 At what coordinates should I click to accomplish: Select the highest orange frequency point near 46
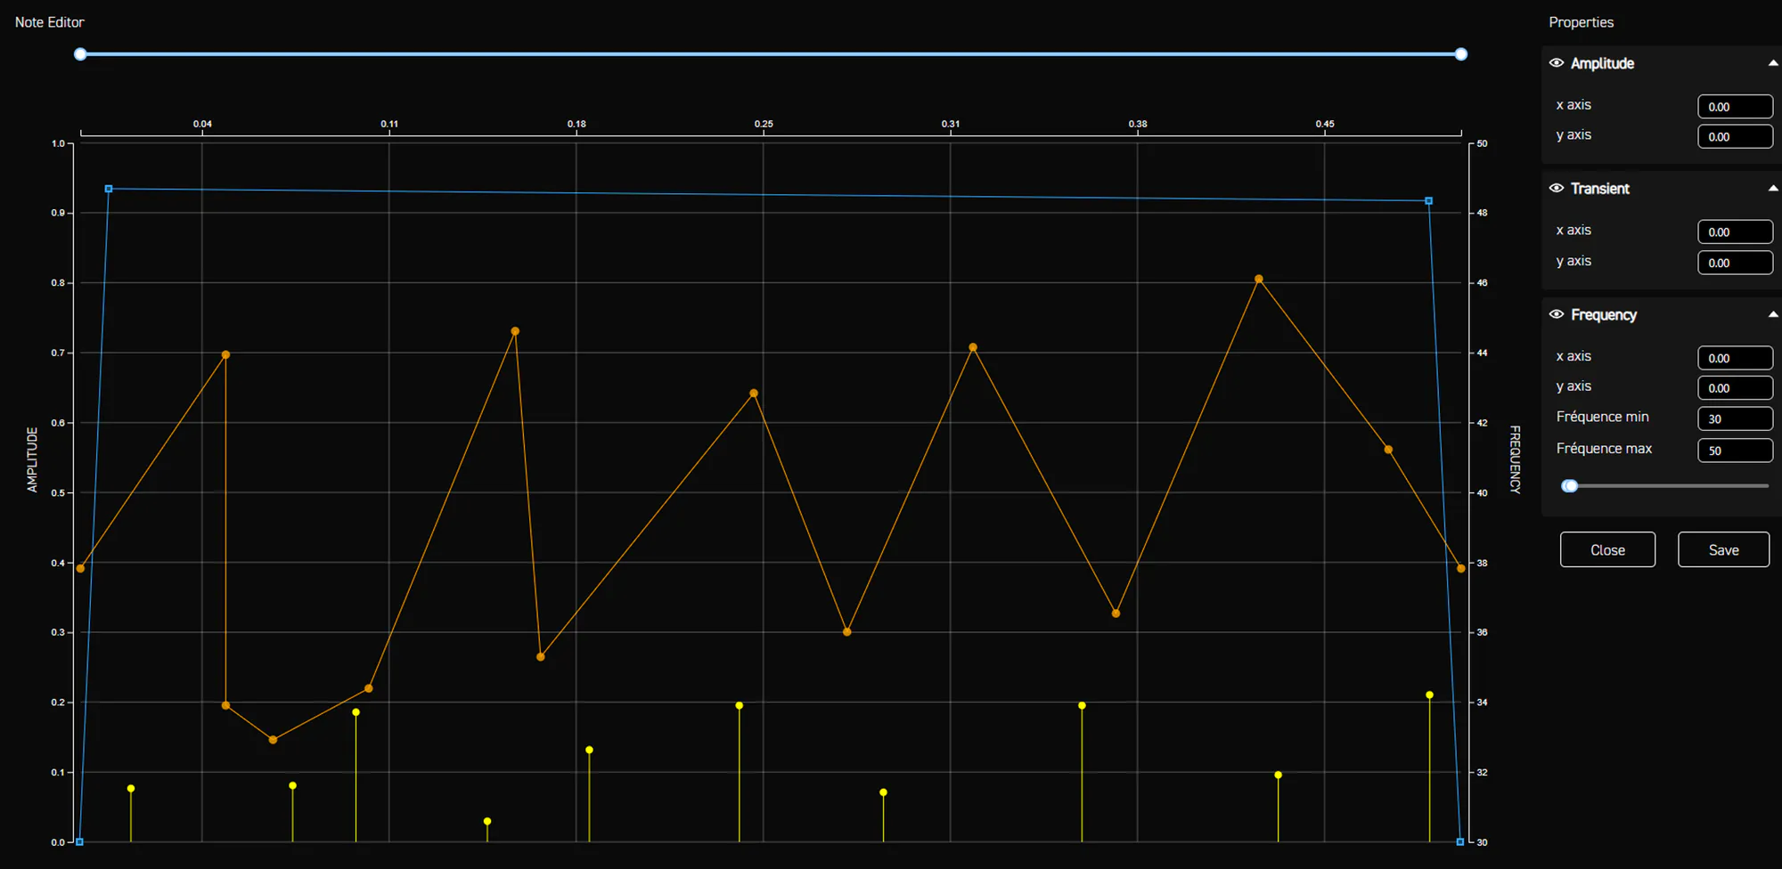[1259, 279]
